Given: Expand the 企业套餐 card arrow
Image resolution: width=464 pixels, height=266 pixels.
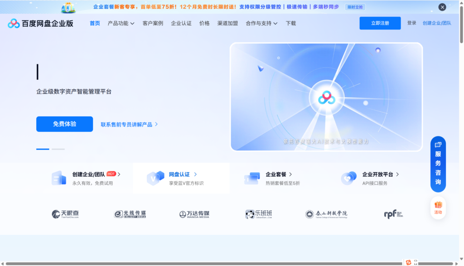Looking at the screenshot, I should pyautogui.click(x=290, y=174).
